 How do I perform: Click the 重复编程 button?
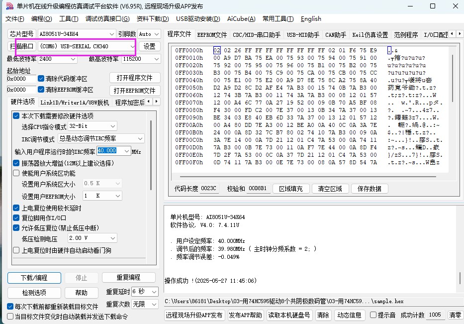tap(128, 278)
